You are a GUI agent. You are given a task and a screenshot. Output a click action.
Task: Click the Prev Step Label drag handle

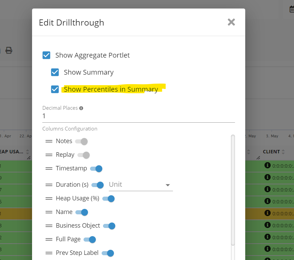49,253
